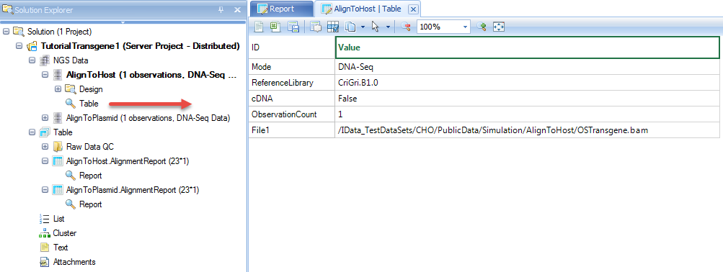Select AlignToPlasmid.AlignmentReport (23*1) item
This screenshot has width=723, height=272.
pos(133,190)
